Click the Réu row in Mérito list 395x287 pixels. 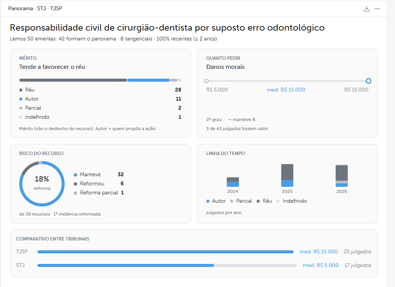pyautogui.click(x=100, y=90)
